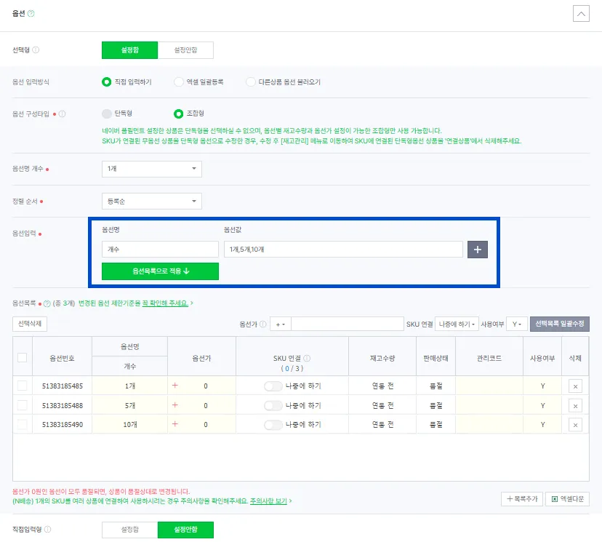The image size is (602, 542).
Task: Click the 10개 option name cell
Action: coord(129,424)
